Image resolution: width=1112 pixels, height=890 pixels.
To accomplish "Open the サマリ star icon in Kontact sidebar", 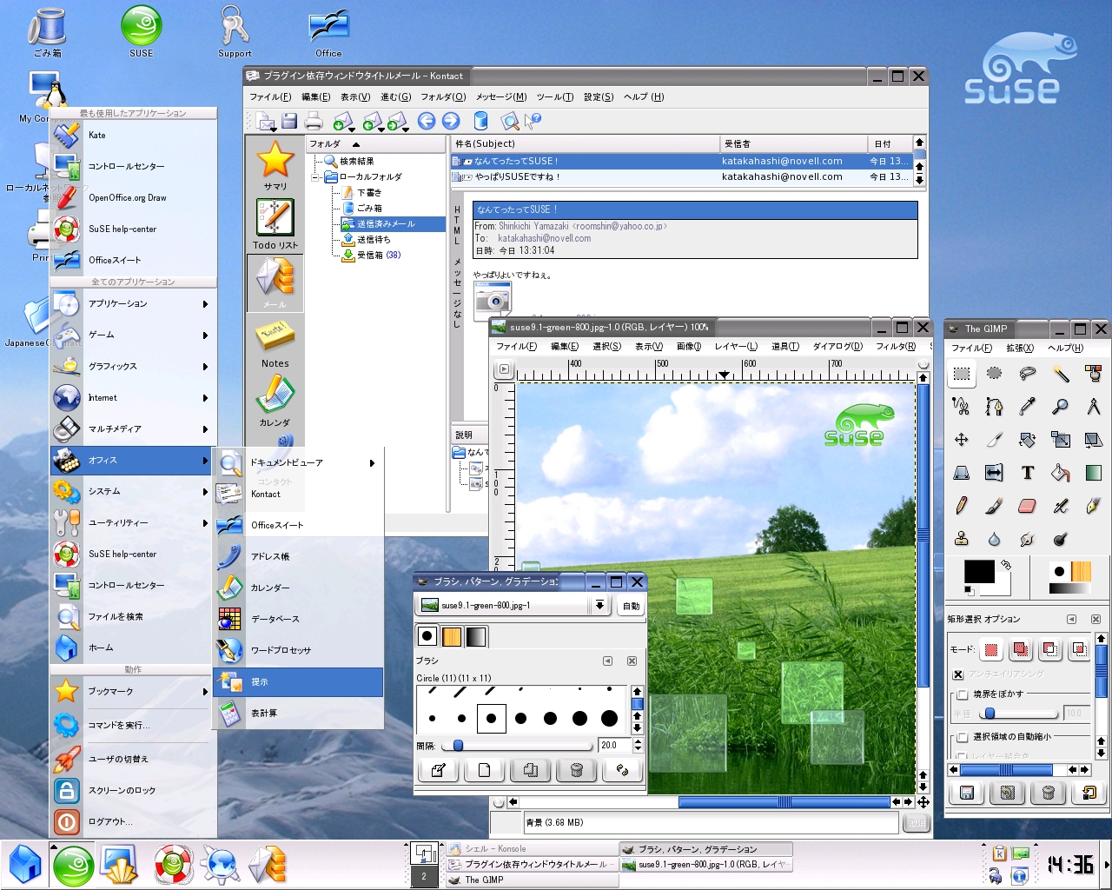I will pos(275,165).
